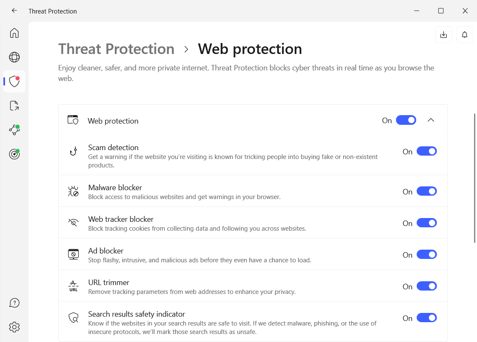The image size is (477, 342).
Task: Turn off the main Web protection toggle
Action: [406, 120]
